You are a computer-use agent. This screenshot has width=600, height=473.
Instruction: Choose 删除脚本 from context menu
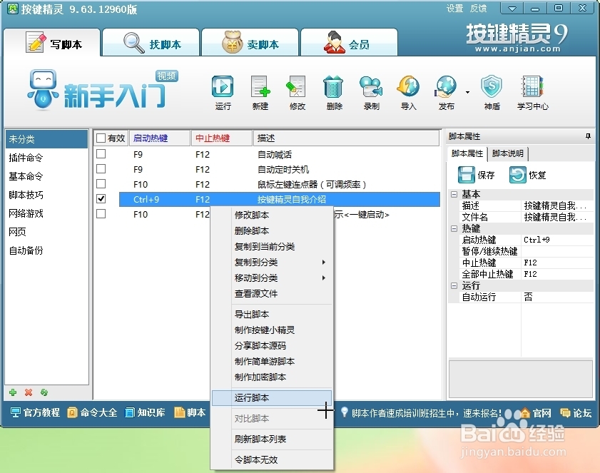[272, 230]
